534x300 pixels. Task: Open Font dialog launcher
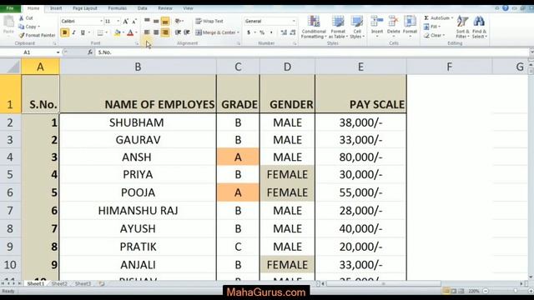pos(137,43)
